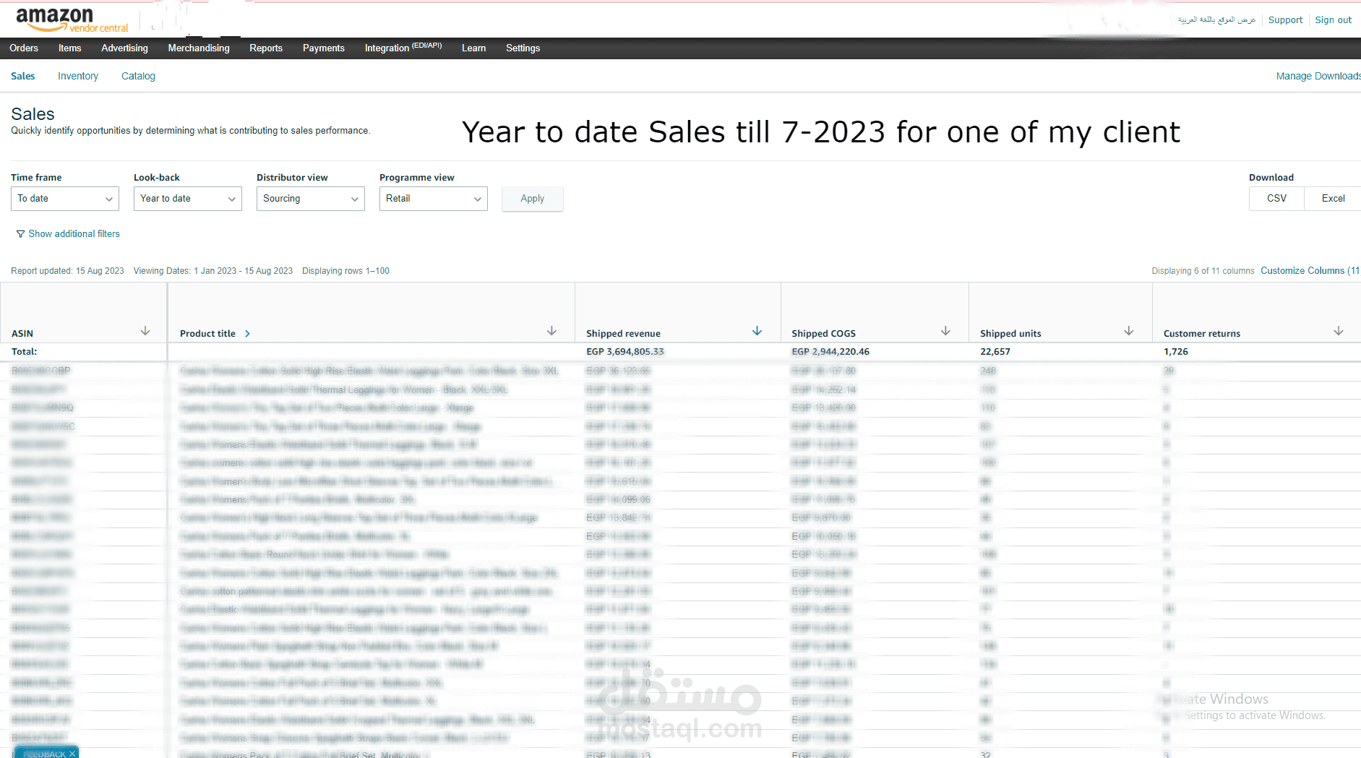Click the Feedback tab label
Viewport: 1361px width, 758px height.
pos(44,754)
